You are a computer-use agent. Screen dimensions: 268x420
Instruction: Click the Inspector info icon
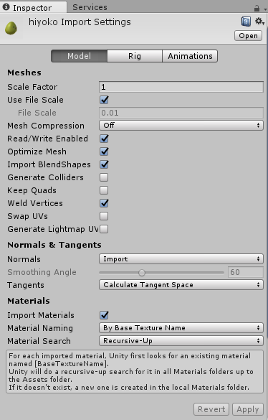tap(6, 7)
